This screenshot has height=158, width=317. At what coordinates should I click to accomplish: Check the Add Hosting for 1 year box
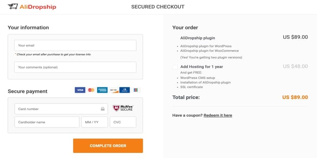[175, 67]
